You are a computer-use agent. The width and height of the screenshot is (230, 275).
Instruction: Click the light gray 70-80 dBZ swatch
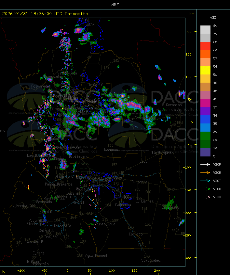point(205,29)
